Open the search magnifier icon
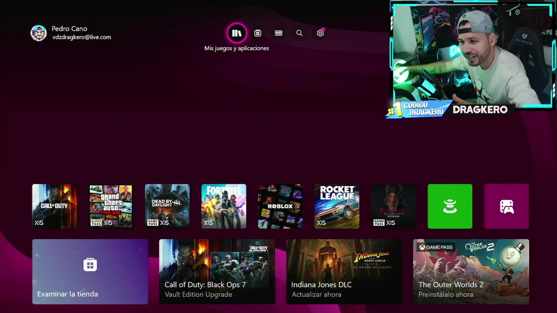Screen dimensions: 557x313 pos(299,33)
